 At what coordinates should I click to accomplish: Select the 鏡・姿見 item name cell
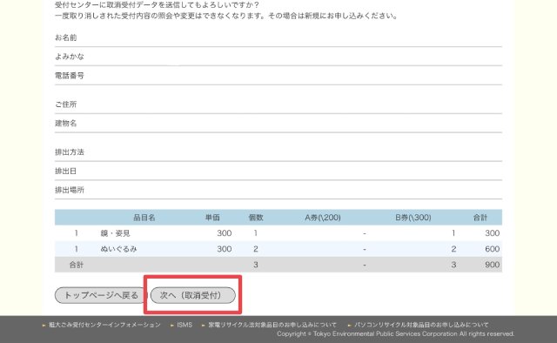point(116,233)
